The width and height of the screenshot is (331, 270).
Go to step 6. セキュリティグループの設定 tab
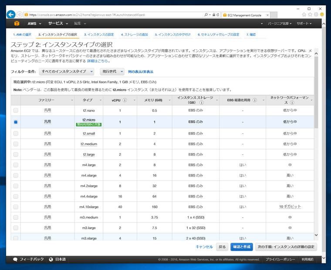pyautogui.click(x=219, y=34)
